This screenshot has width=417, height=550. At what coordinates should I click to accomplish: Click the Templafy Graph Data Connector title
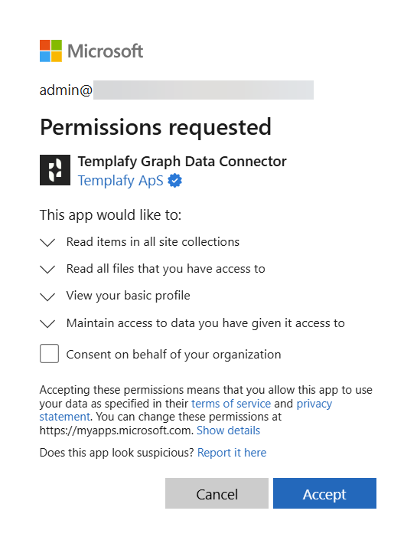182,162
